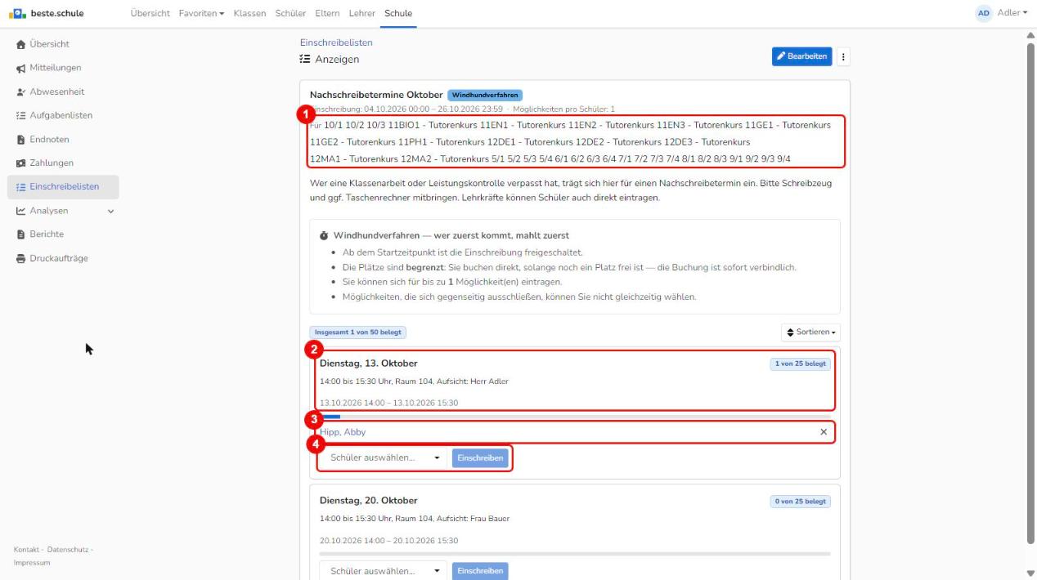Remove Hipp, Abby with the X icon
The width and height of the screenshot is (1037, 580).
pyautogui.click(x=824, y=431)
